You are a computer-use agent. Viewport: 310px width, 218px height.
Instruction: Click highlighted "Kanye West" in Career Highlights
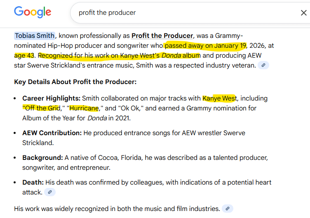(x=218, y=98)
